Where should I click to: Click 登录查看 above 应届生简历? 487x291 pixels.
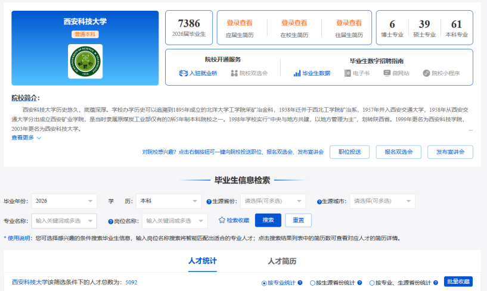240,23
